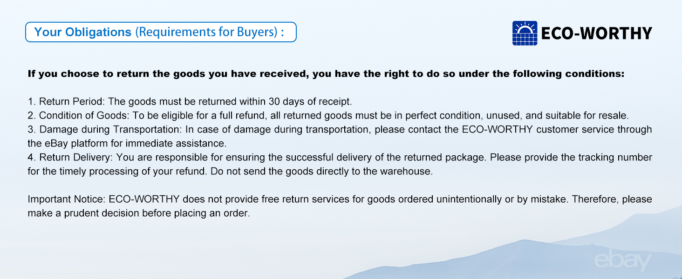The width and height of the screenshot is (682, 279).
Task: Click the eBay watermark logo
Action: [622, 262]
